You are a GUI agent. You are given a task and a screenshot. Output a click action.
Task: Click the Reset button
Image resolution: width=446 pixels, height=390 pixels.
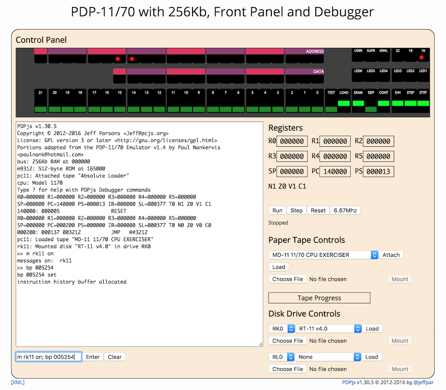318,210
